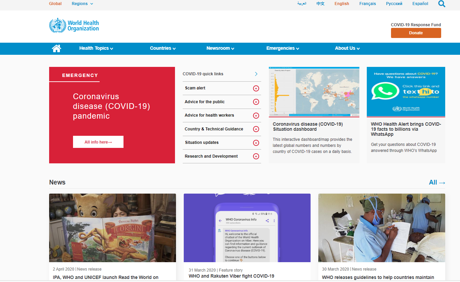Click the search magnifier icon
The width and height of the screenshot is (460, 282).
[441, 4]
